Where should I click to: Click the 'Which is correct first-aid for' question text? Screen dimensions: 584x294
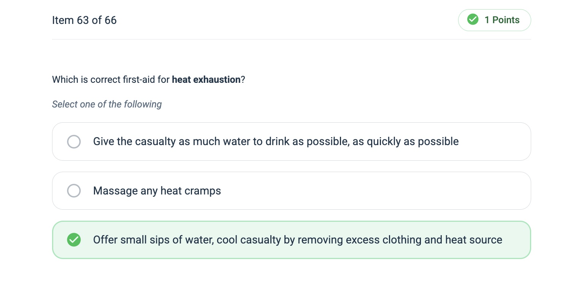(x=111, y=80)
